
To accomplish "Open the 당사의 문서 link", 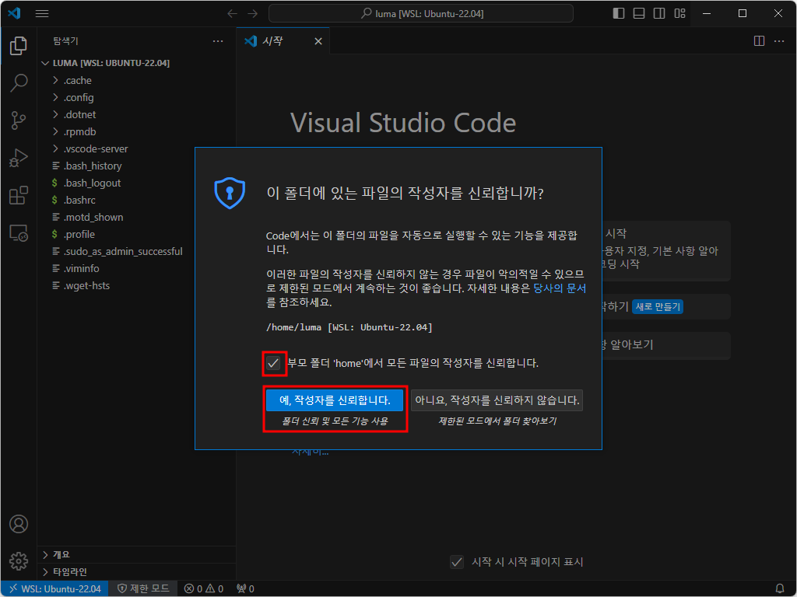I will click(559, 288).
